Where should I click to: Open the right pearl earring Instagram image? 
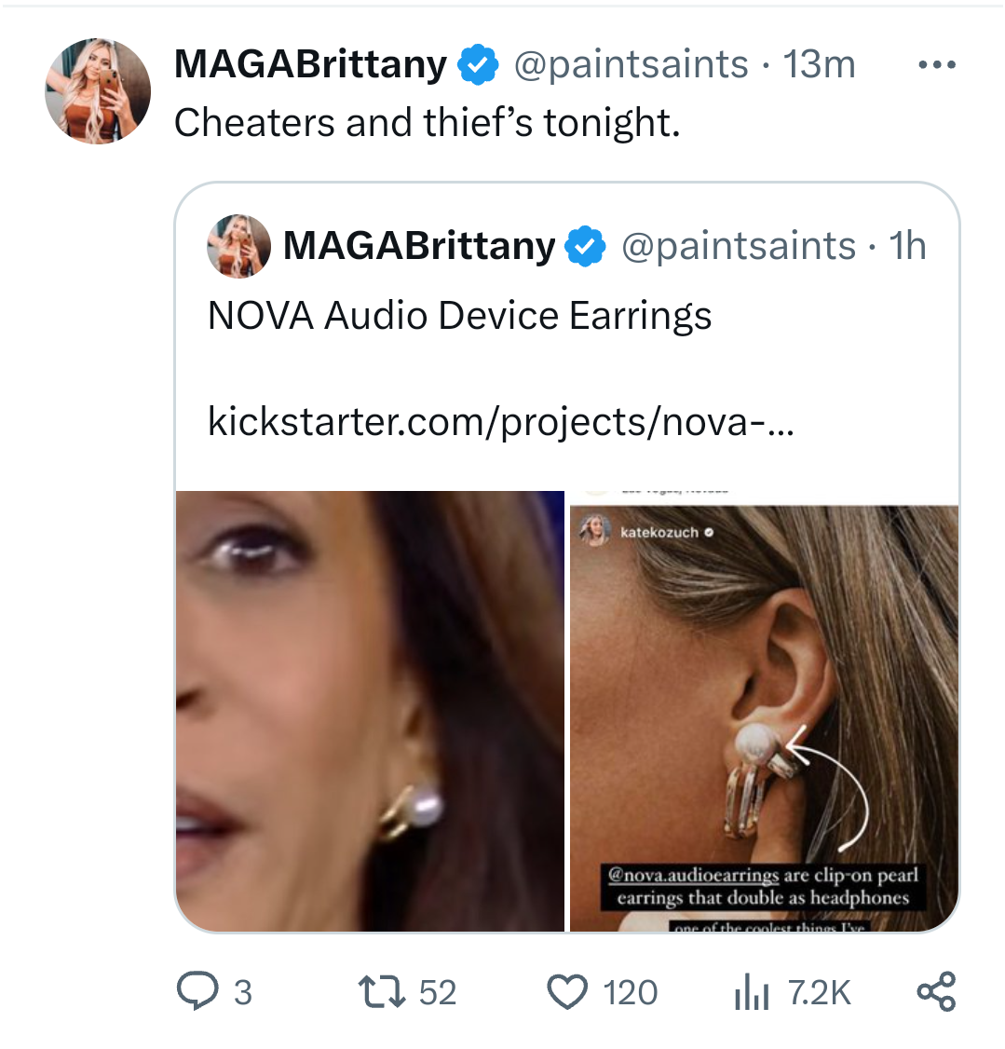pyautogui.click(x=764, y=711)
